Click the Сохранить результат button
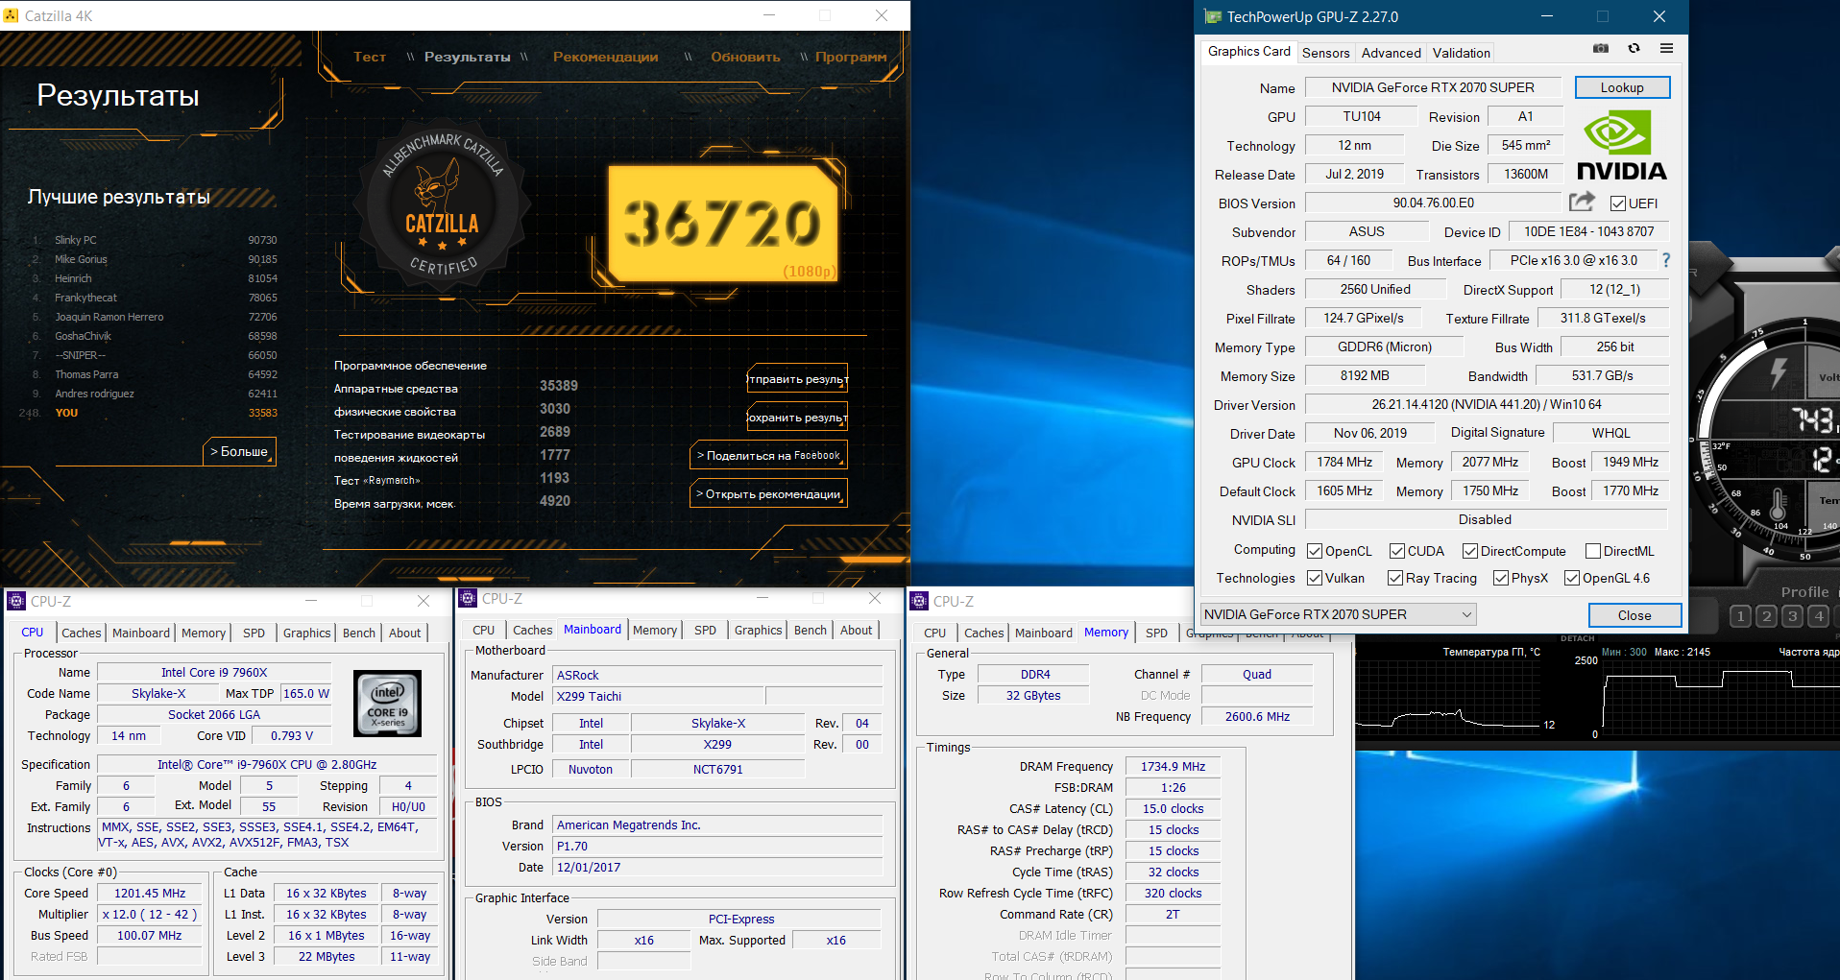Screen dimensions: 1840x980 797,418
